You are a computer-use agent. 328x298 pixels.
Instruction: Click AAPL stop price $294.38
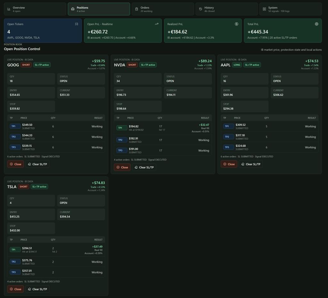tap(228, 109)
